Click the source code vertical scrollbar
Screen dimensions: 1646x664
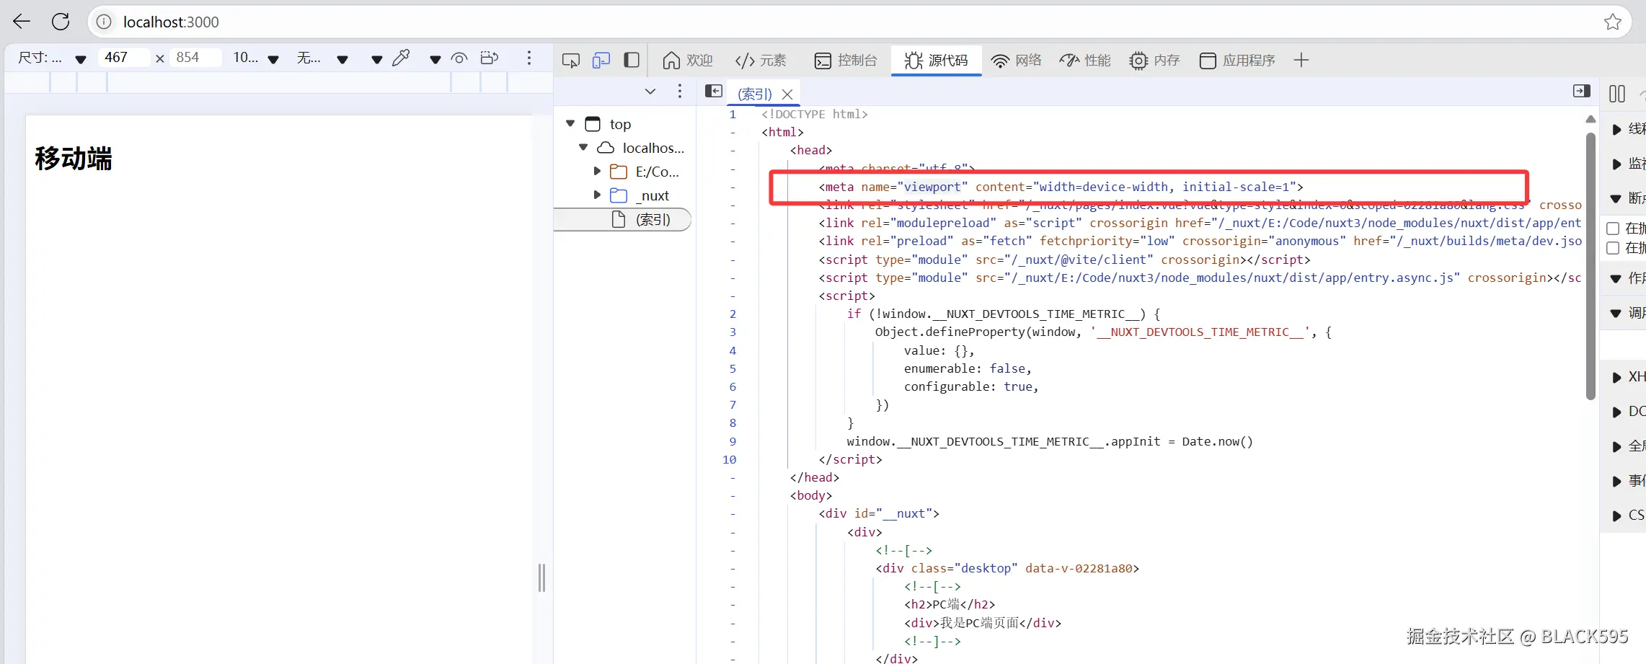tap(1590, 265)
